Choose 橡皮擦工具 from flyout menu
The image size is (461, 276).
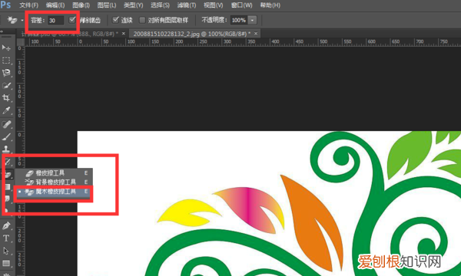54,173
